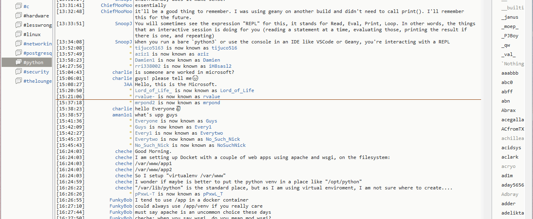Click the NoSuchNick link in chat

tap(231, 145)
